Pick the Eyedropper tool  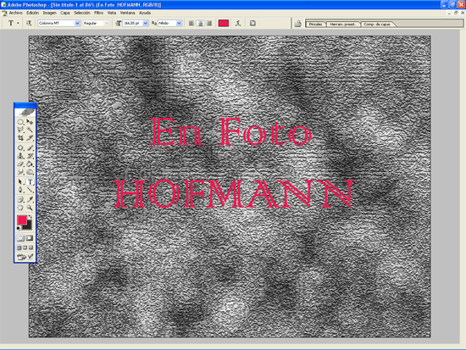[30, 199]
